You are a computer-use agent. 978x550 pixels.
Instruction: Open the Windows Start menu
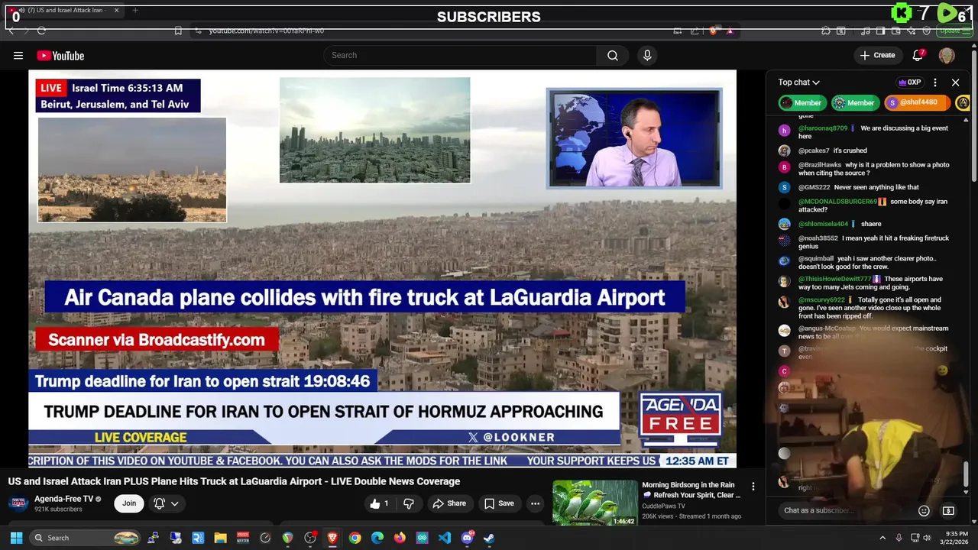(x=16, y=538)
